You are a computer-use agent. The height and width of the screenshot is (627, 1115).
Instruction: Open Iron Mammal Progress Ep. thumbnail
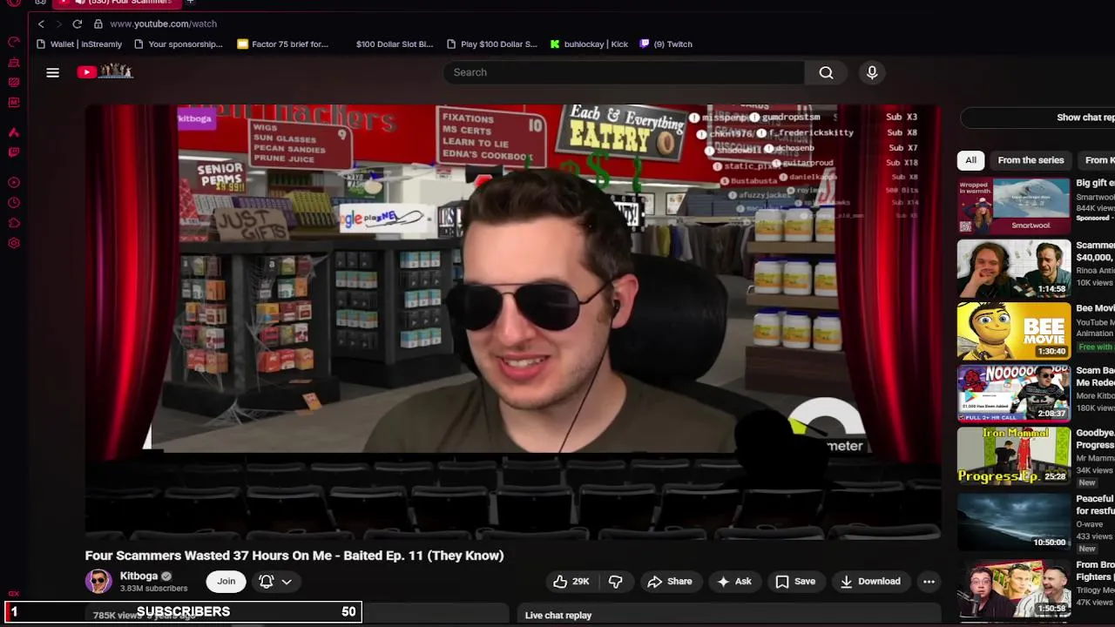point(1014,455)
